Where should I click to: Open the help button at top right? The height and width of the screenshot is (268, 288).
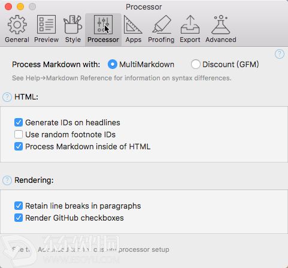pos(280,54)
